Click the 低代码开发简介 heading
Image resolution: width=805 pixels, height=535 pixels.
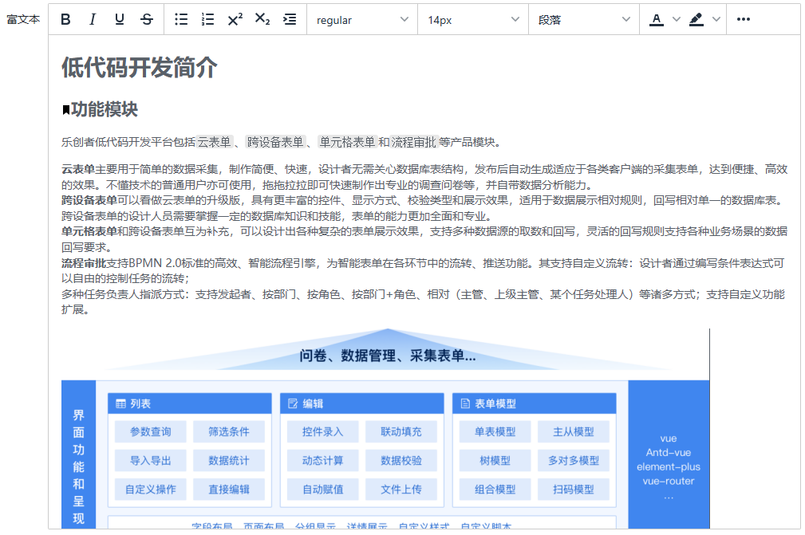coord(140,69)
